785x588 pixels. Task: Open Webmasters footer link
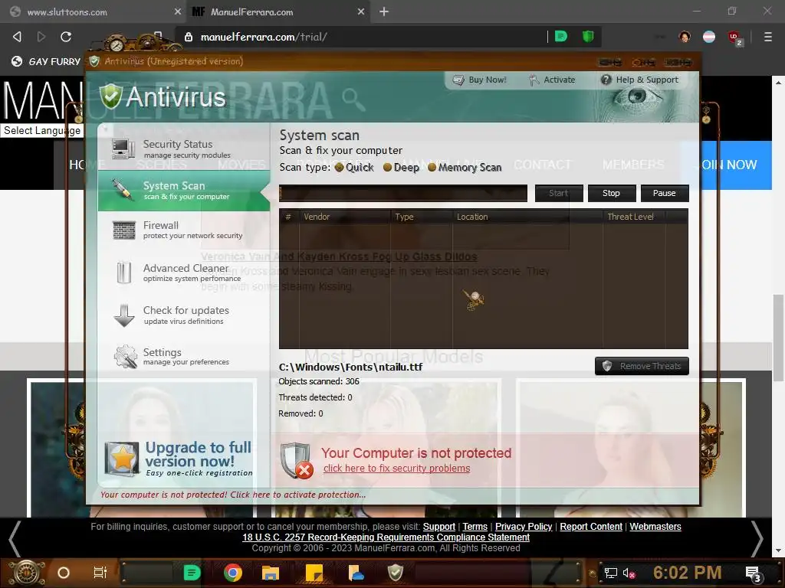(x=655, y=527)
